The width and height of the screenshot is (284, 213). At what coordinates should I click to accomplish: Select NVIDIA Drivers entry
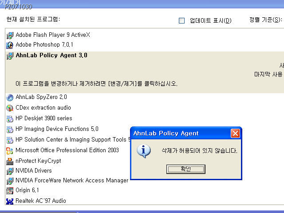34,170
